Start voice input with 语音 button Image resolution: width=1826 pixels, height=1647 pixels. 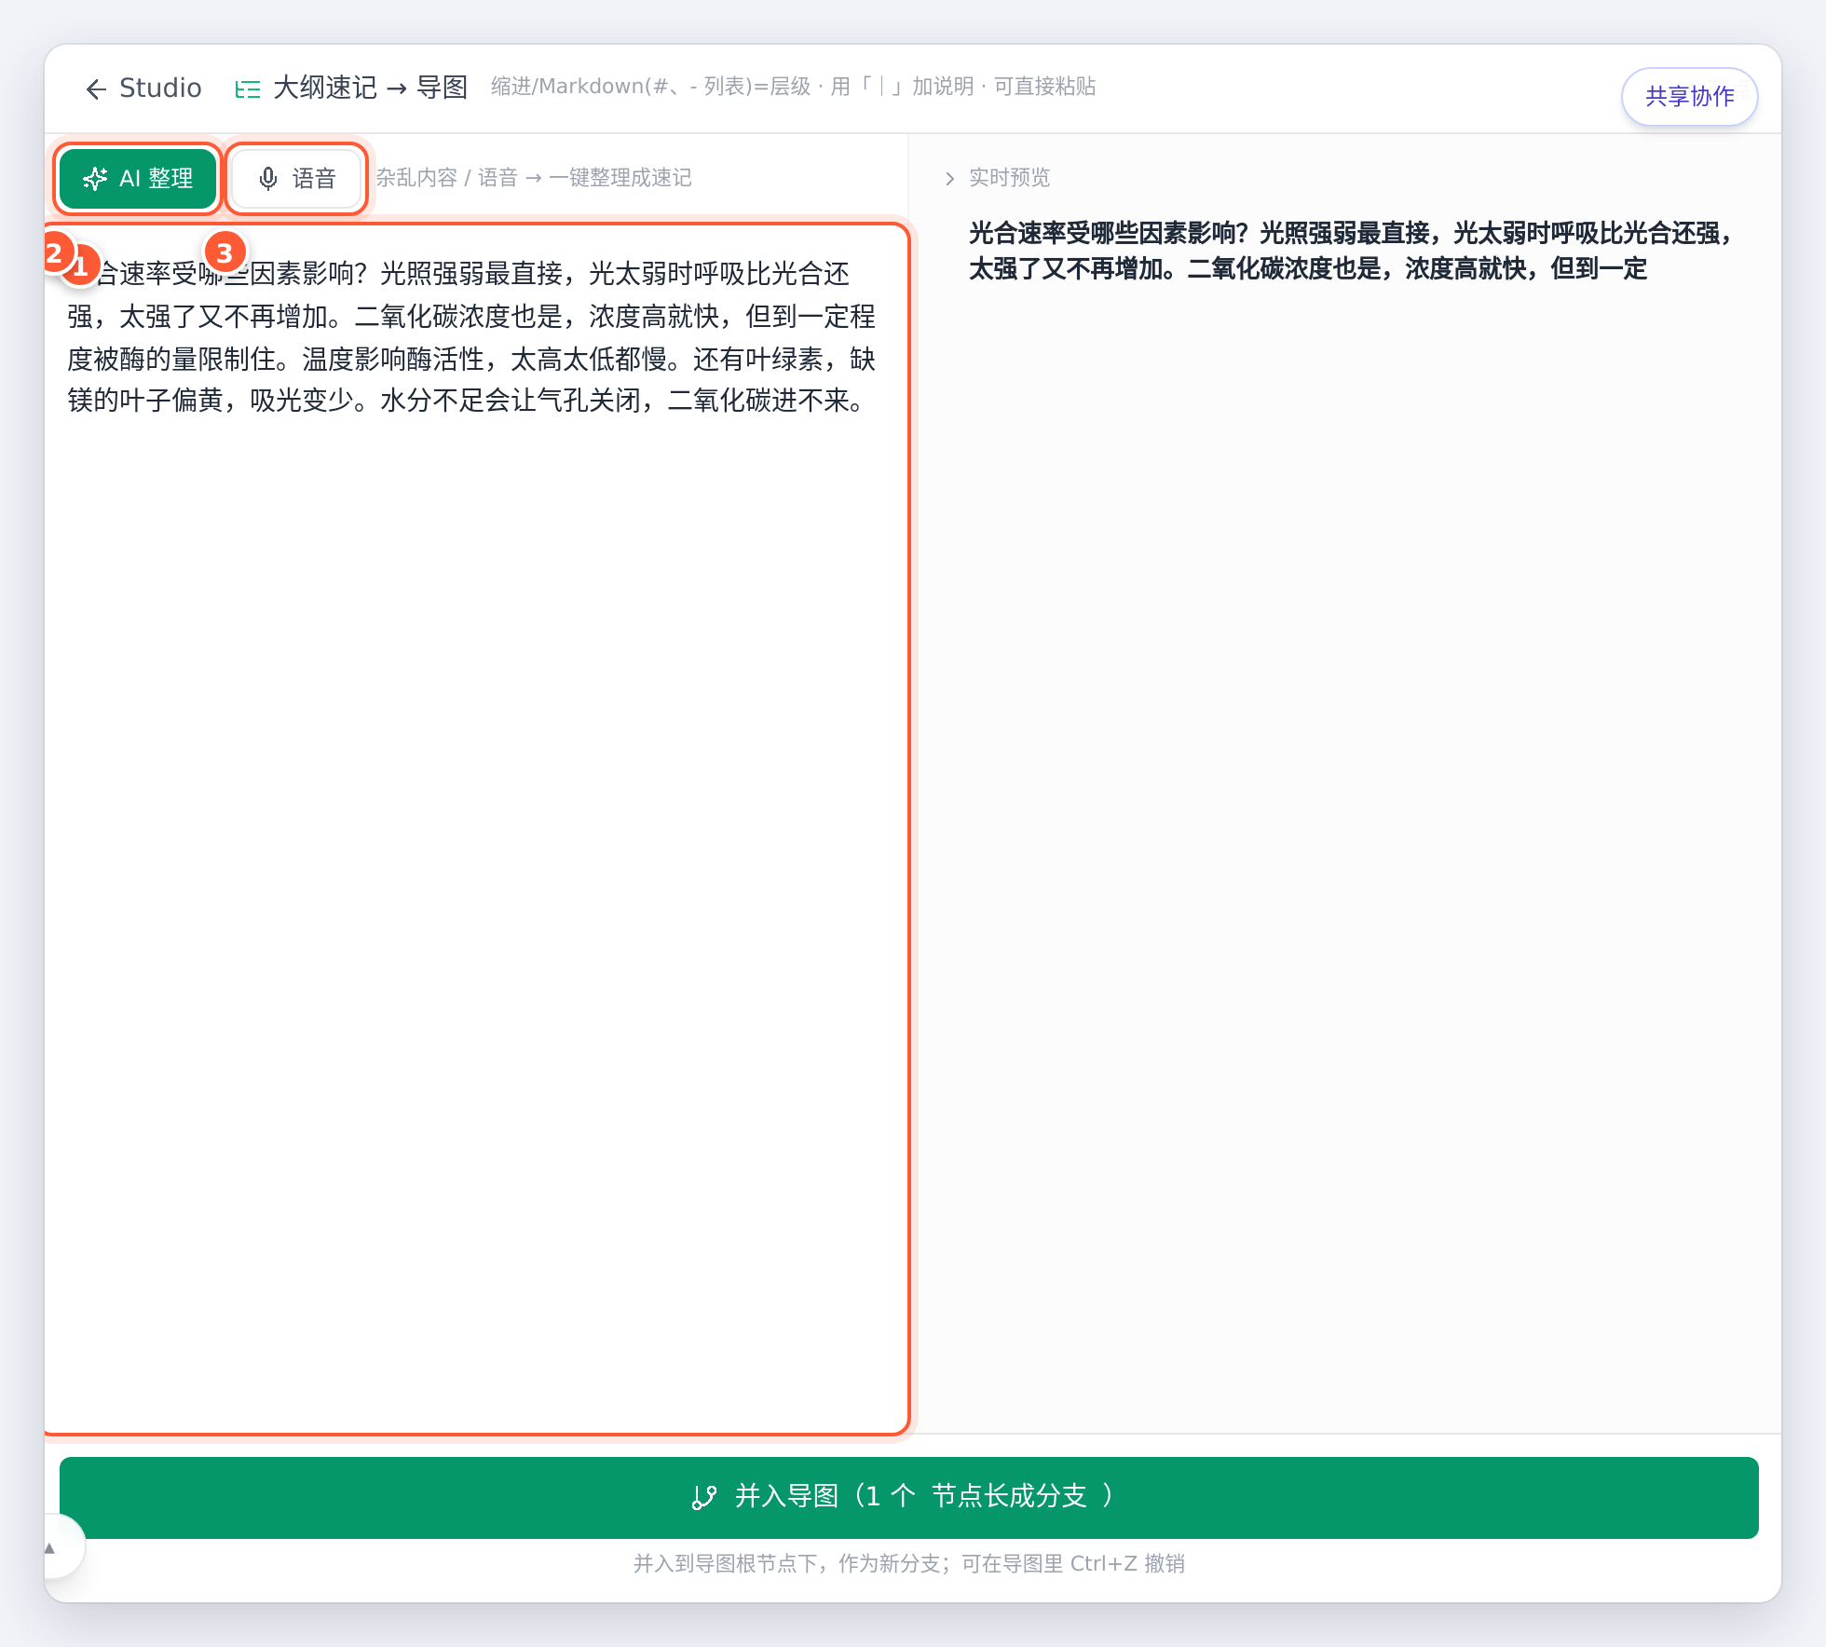pos(296,178)
